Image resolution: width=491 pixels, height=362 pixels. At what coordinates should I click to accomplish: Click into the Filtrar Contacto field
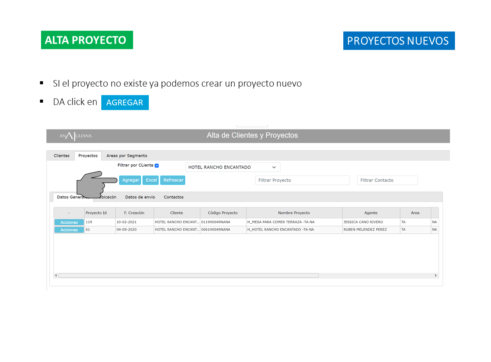coord(387,180)
